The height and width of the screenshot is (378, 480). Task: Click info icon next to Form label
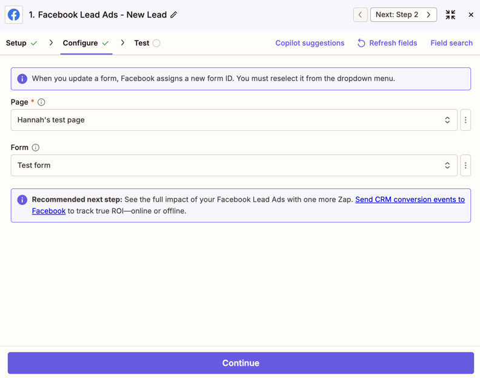pyautogui.click(x=36, y=148)
